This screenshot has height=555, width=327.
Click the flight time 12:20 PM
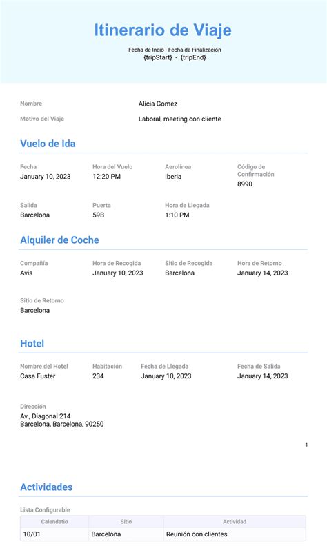[106, 176]
